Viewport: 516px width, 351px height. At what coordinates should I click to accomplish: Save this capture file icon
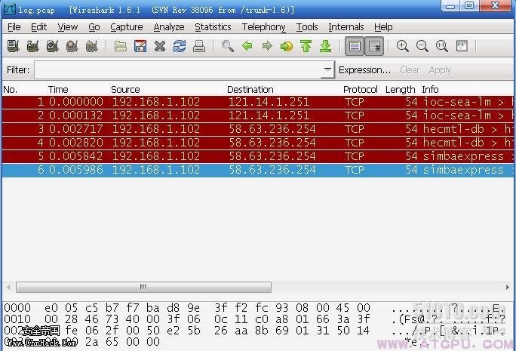[x=140, y=46]
